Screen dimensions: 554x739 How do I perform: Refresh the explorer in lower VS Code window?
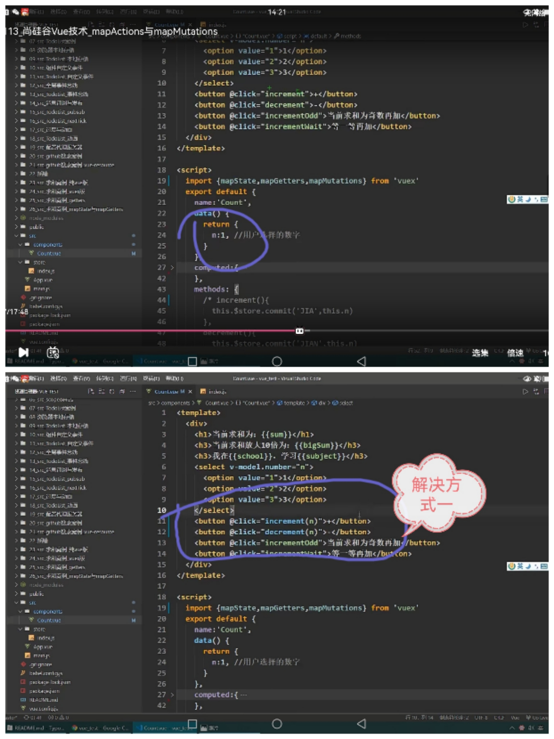tap(112, 391)
